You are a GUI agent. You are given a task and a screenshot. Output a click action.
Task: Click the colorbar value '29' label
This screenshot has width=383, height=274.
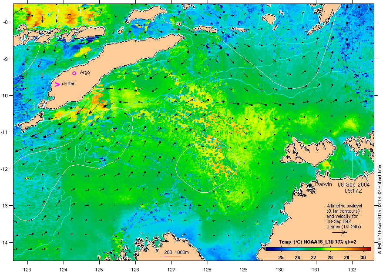click(346, 257)
